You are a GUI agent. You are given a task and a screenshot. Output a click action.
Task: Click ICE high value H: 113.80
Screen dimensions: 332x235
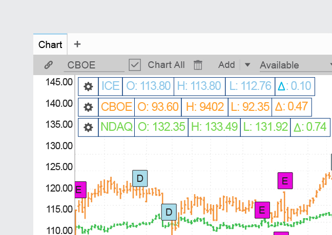coord(199,86)
